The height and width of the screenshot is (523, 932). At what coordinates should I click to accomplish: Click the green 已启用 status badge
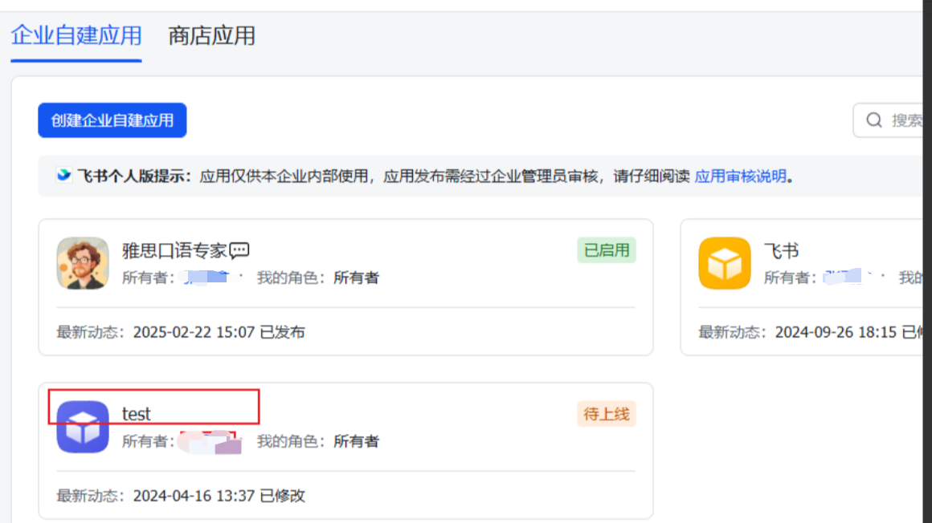[x=606, y=250]
